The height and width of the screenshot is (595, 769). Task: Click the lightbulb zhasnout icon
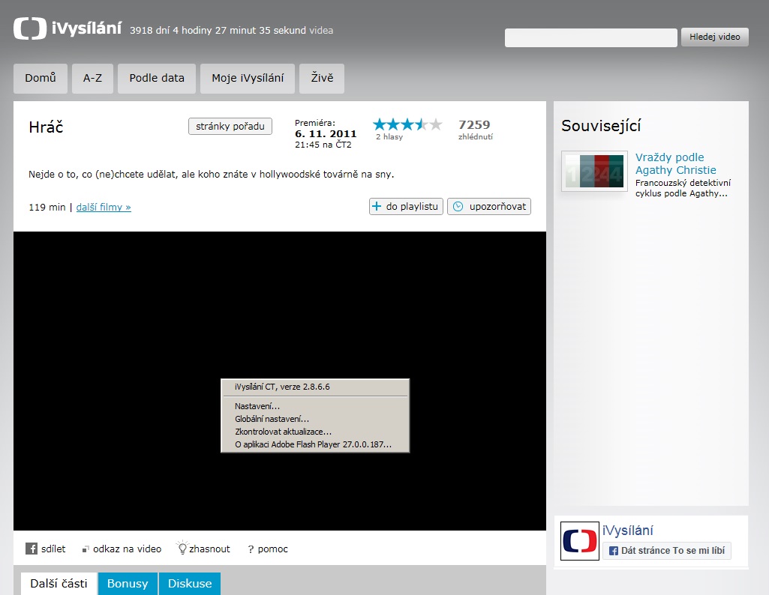pyautogui.click(x=181, y=548)
